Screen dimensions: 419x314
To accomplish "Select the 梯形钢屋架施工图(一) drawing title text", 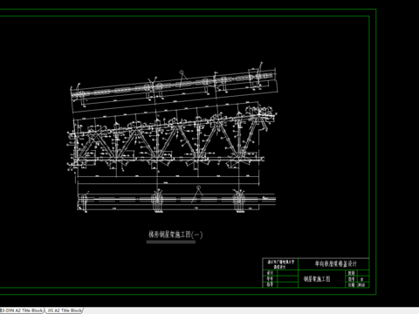I will click(175, 235).
